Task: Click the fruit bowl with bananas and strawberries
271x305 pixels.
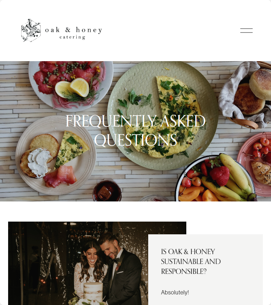Action: [216, 178]
